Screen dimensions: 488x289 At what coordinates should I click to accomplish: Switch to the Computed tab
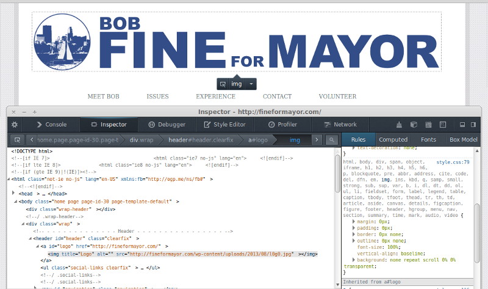[393, 140]
